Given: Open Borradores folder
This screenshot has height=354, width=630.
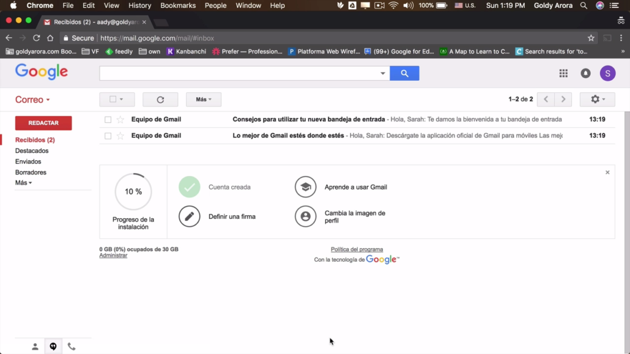Looking at the screenshot, I should click(31, 172).
